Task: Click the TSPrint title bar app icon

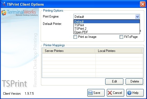Action: pos(4,4)
